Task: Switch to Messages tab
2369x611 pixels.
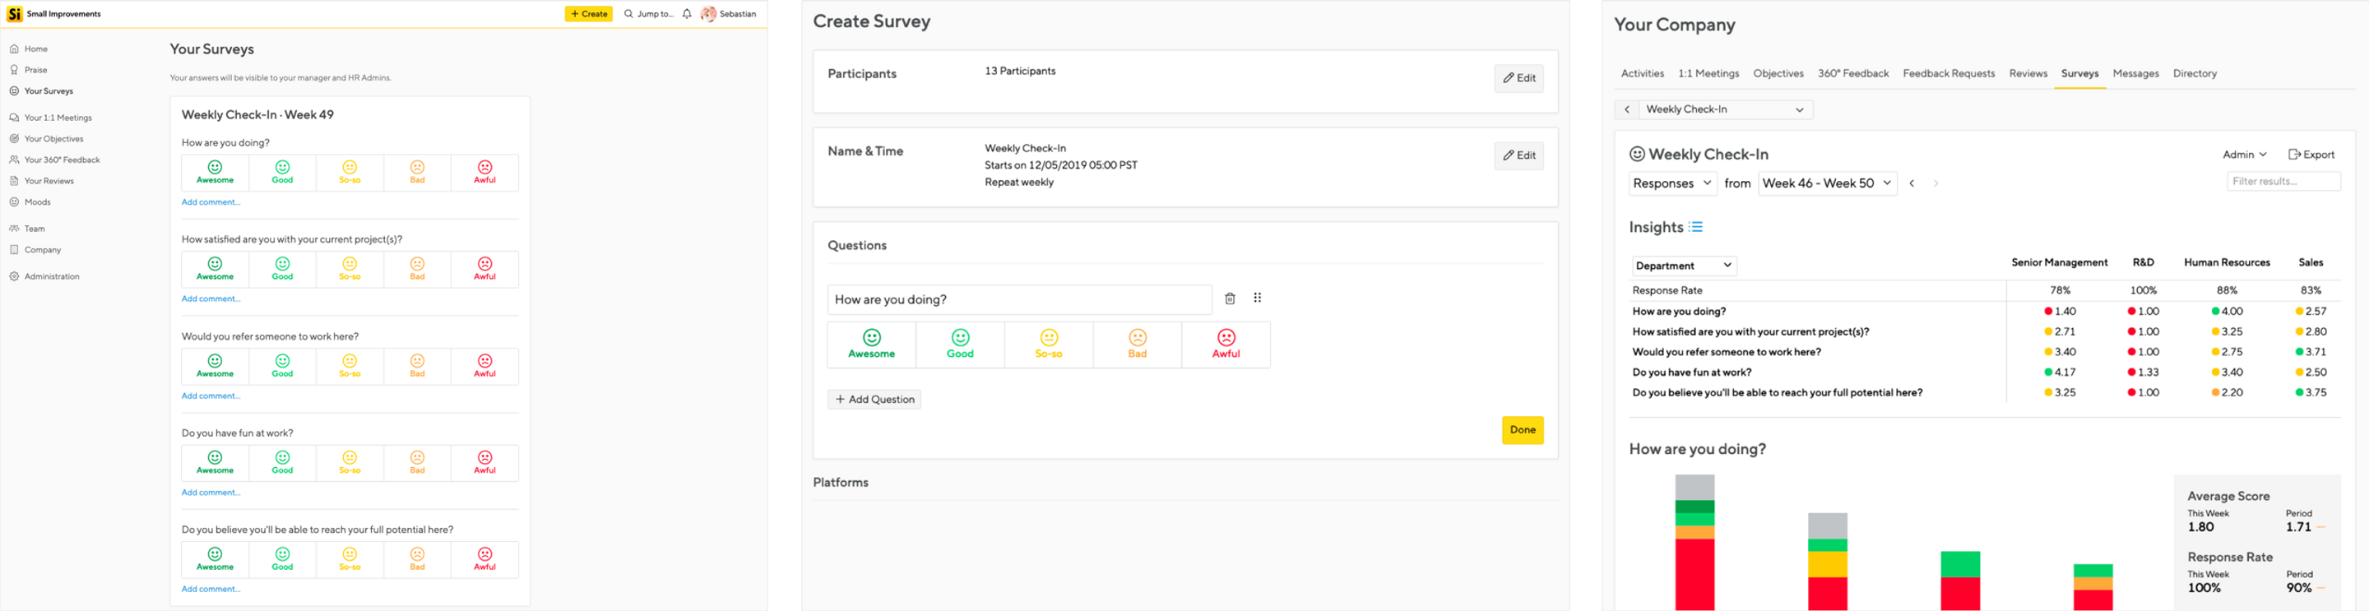Action: click(x=2135, y=73)
